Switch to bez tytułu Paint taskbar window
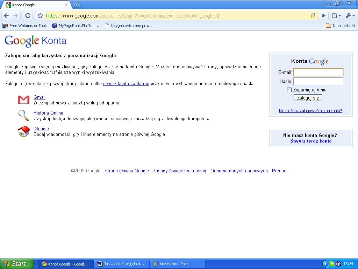 click(178, 264)
